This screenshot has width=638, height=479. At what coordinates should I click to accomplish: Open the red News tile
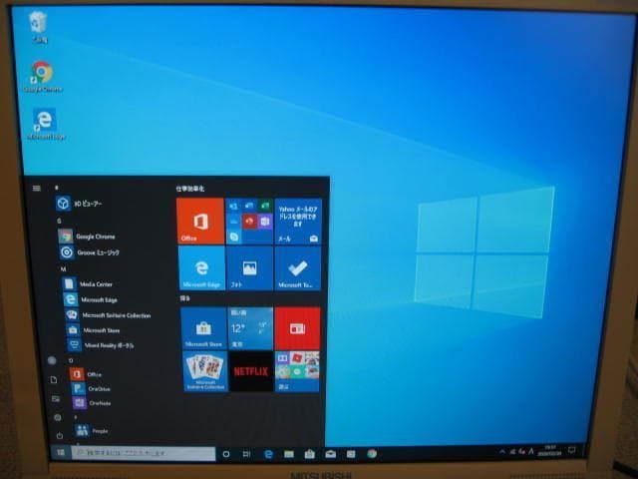tap(297, 328)
